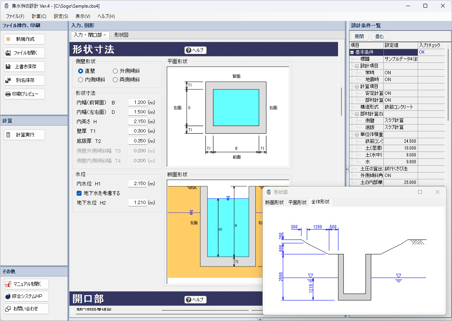Image resolution: width=452 pixels, height=321 pixels.
Task: Select the 外側傾斜 radio button
Action: pyautogui.click(x=115, y=71)
